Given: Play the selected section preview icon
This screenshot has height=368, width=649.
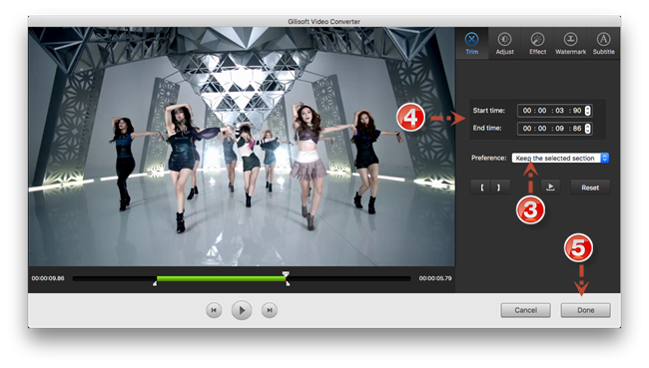Looking at the screenshot, I should 550,187.
